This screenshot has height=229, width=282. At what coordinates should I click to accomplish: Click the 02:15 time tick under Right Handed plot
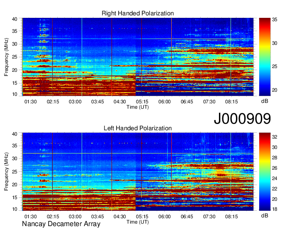tap(53, 102)
